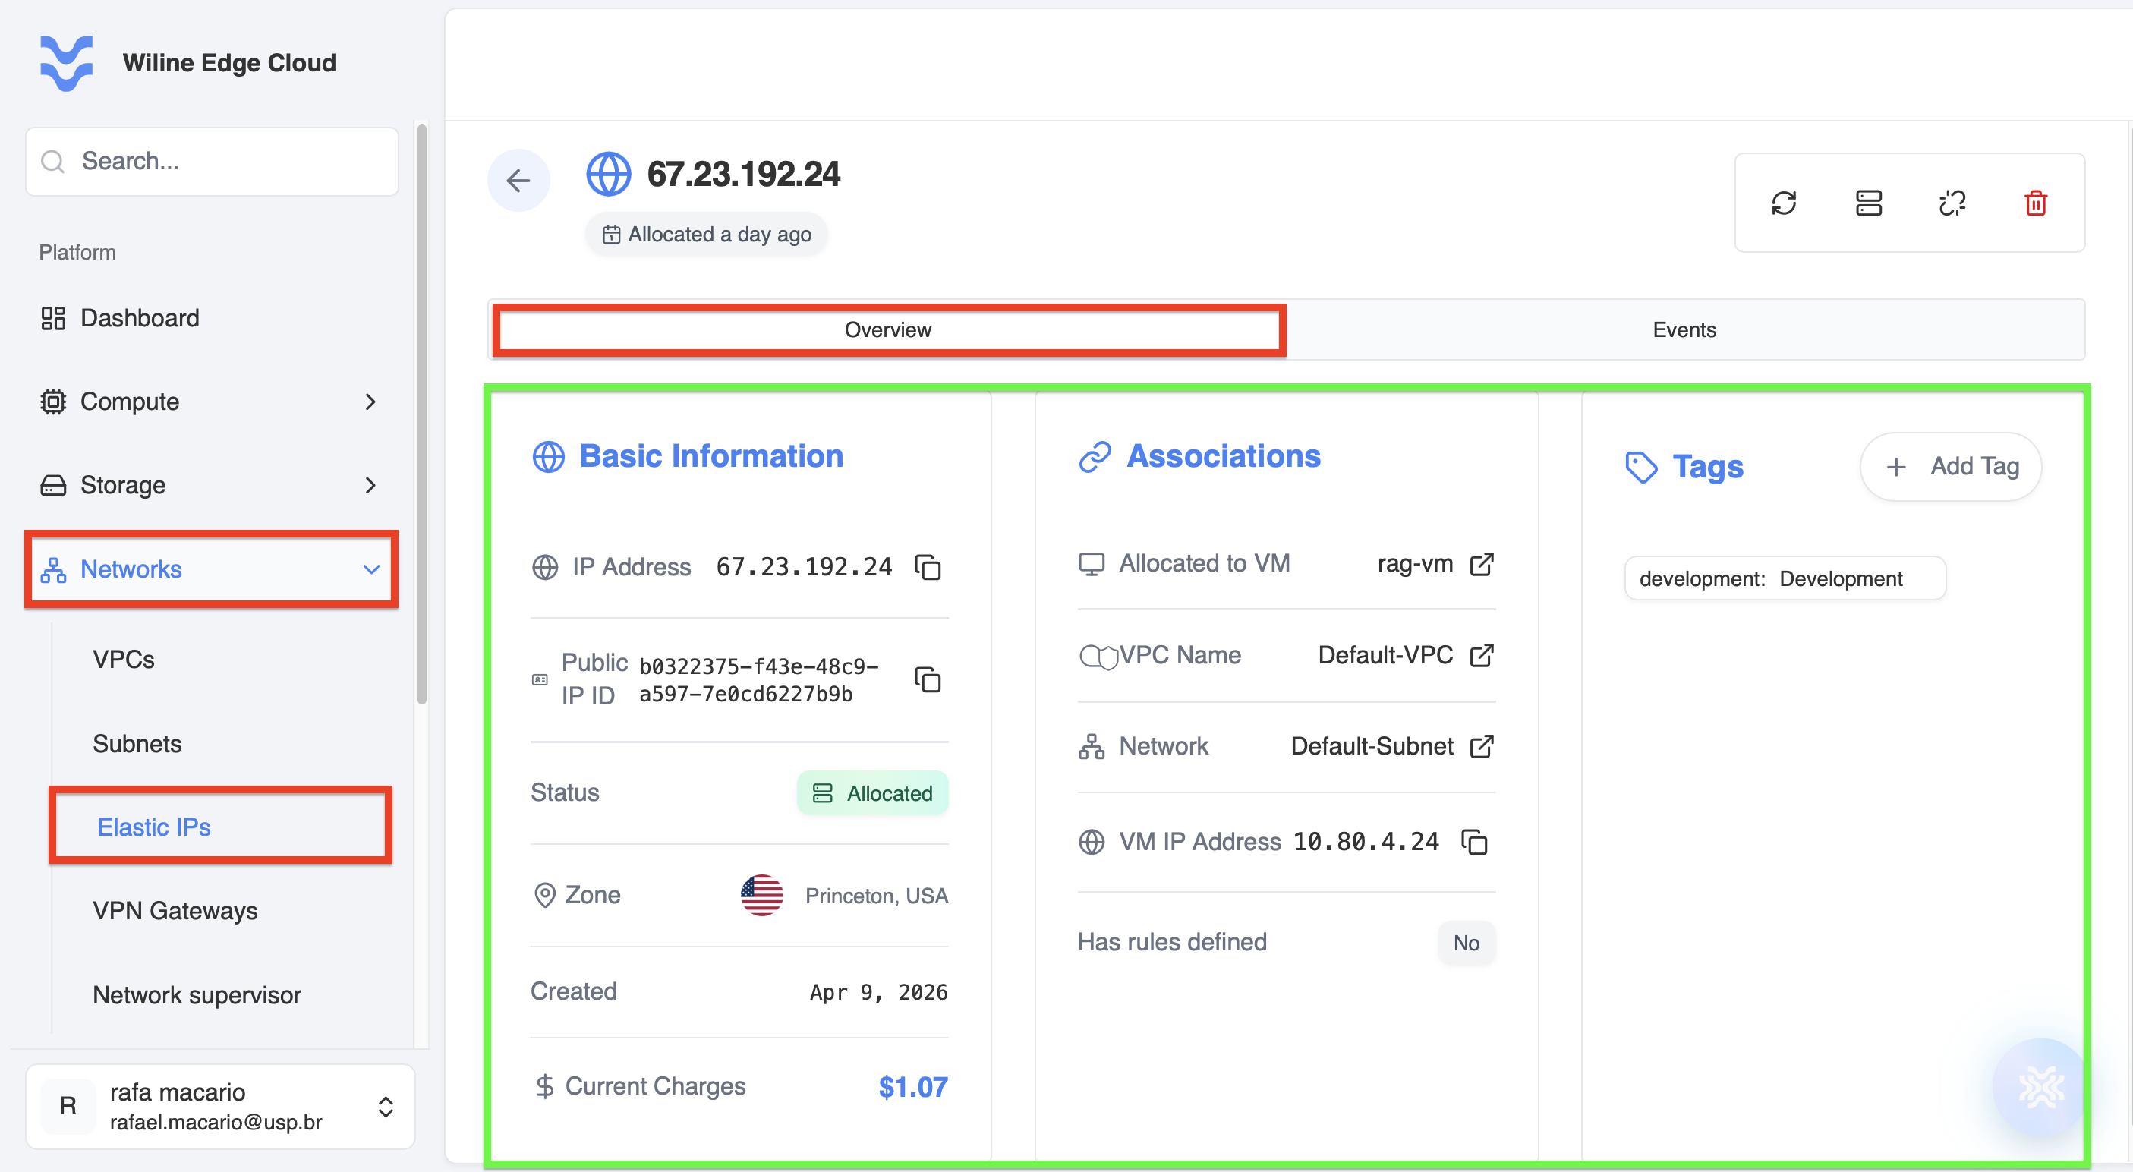The image size is (2133, 1172).
Task: Click the globe icon beside page title
Action: tap(609, 174)
